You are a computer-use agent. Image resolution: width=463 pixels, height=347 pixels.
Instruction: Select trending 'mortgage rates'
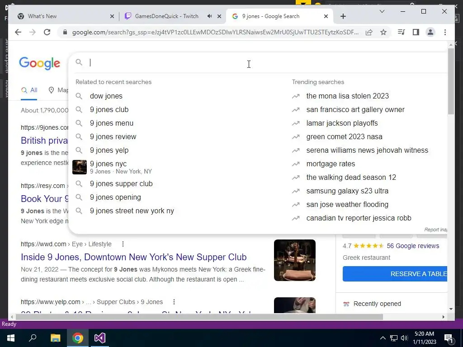(331, 164)
